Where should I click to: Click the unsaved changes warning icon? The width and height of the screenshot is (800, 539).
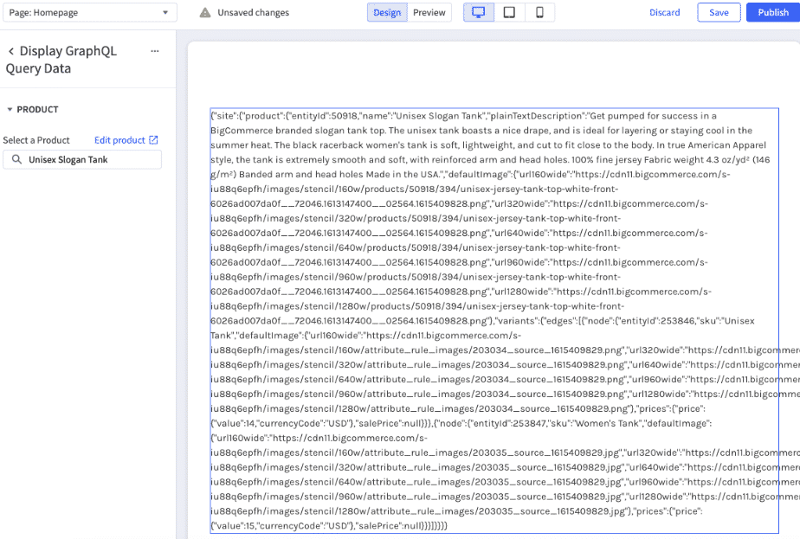click(x=205, y=13)
